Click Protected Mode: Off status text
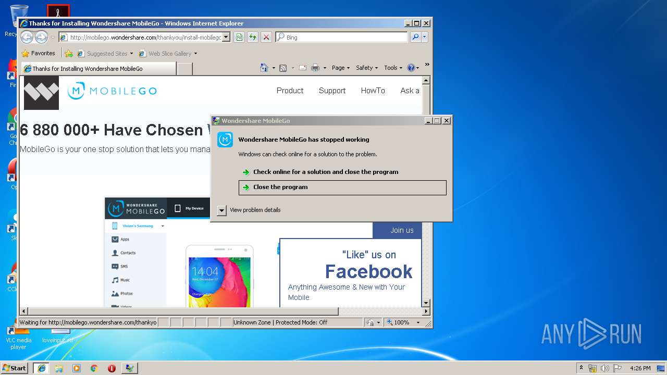667x375 pixels. 301,322
